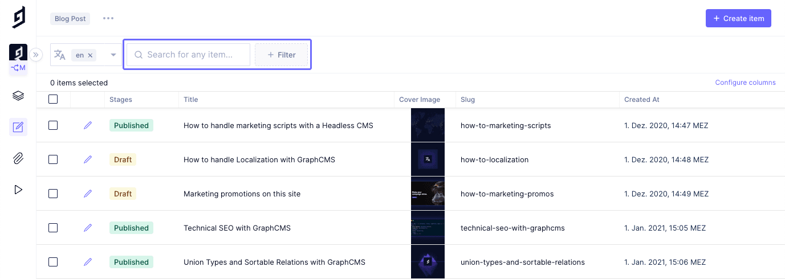The image size is (785, 279).
Task: Edit the marketing scripts post with pencil icon
Action: pyautogui.click(x=88, y=125)
